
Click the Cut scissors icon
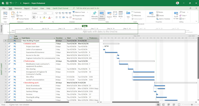(x=18, y=12)
